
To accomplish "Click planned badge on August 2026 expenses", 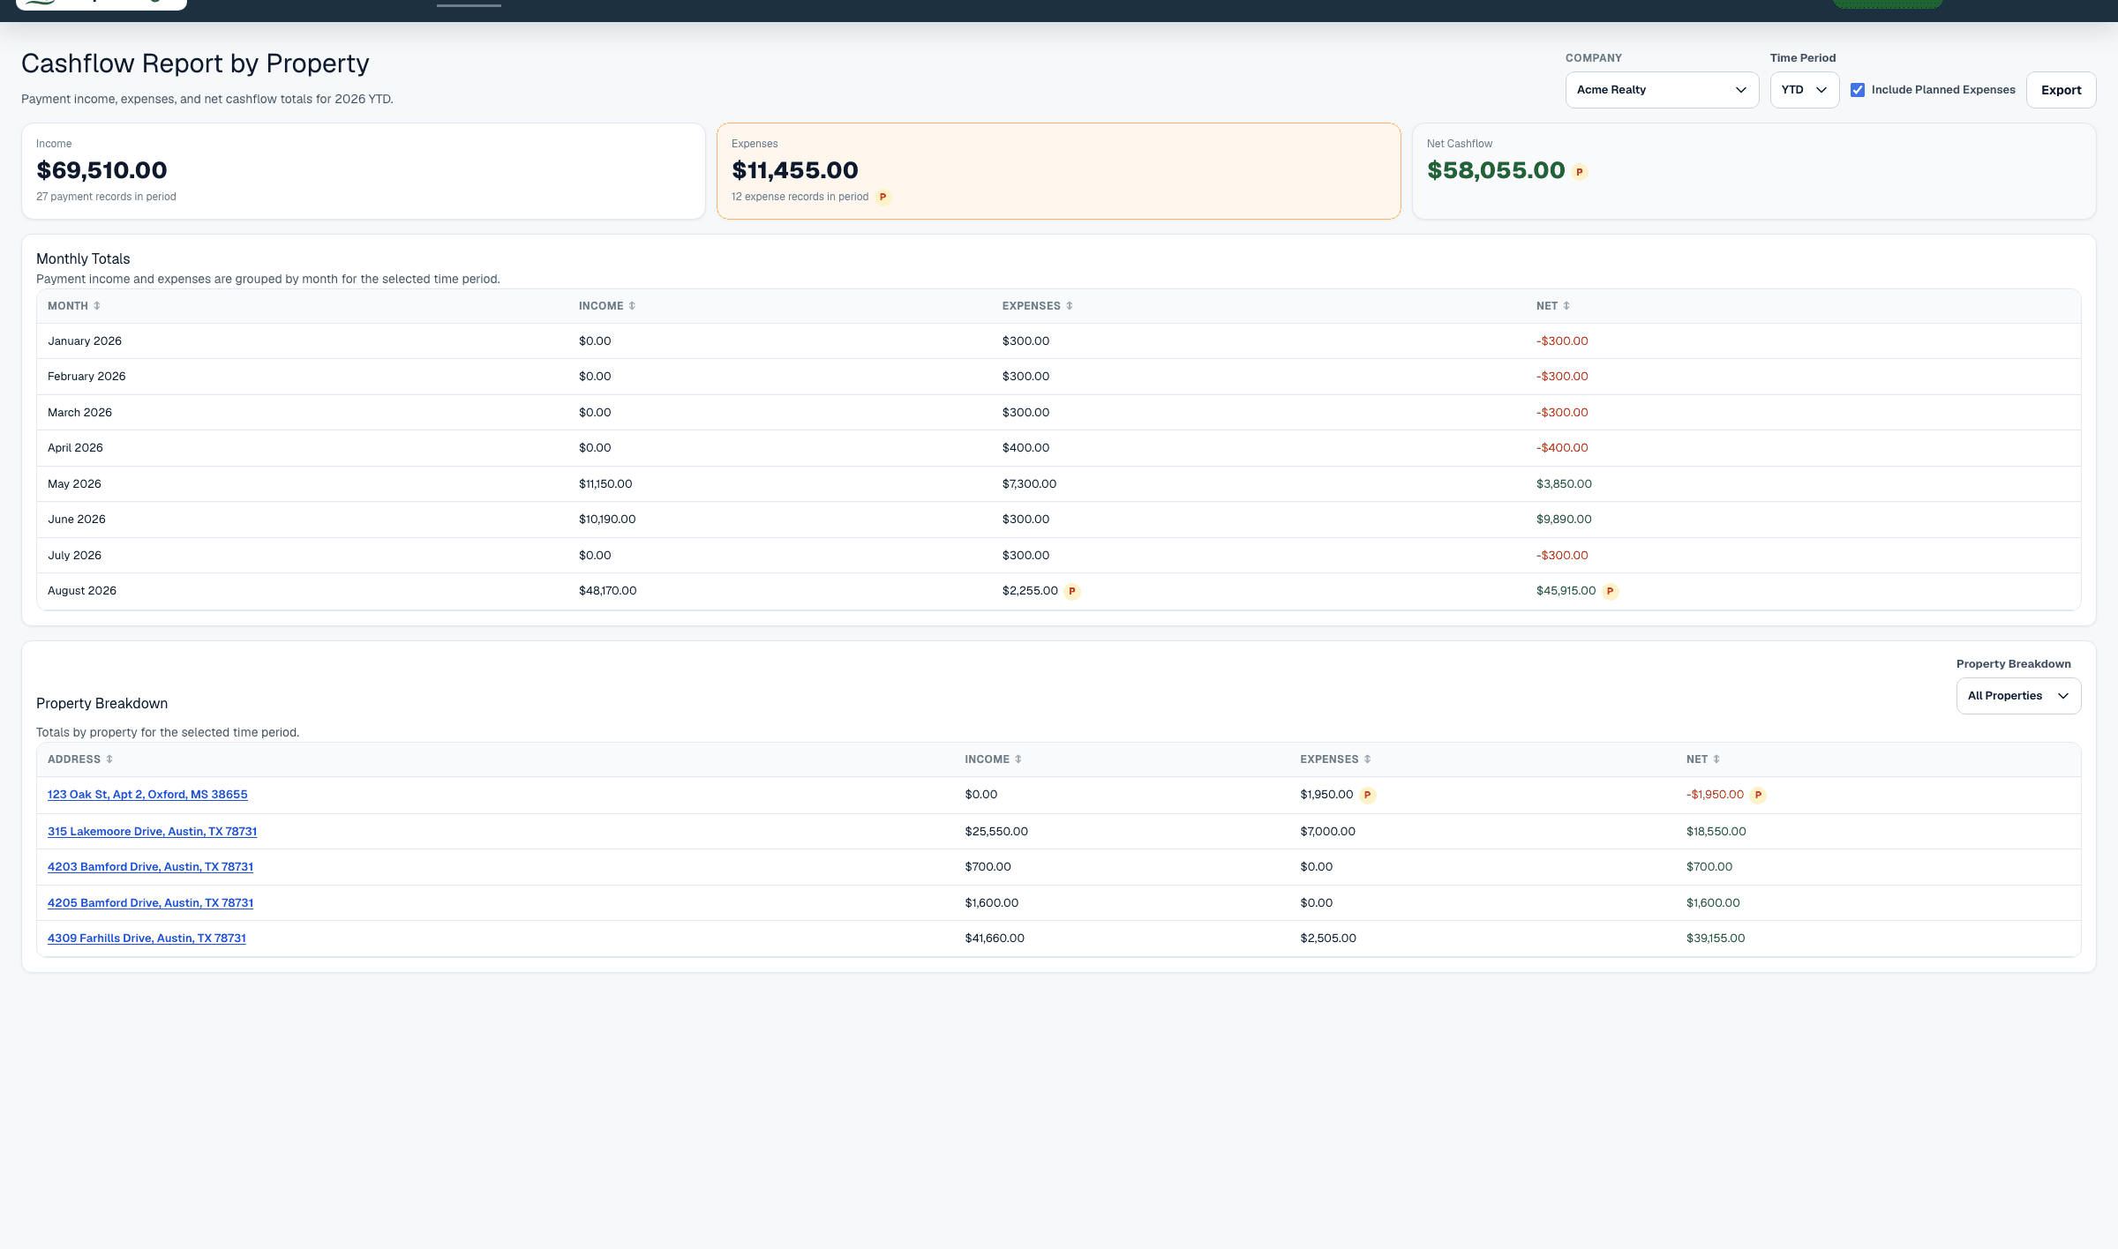I will coord(1072,591).
